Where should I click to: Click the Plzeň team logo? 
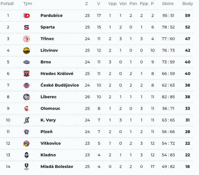click(x=26, y=132)
